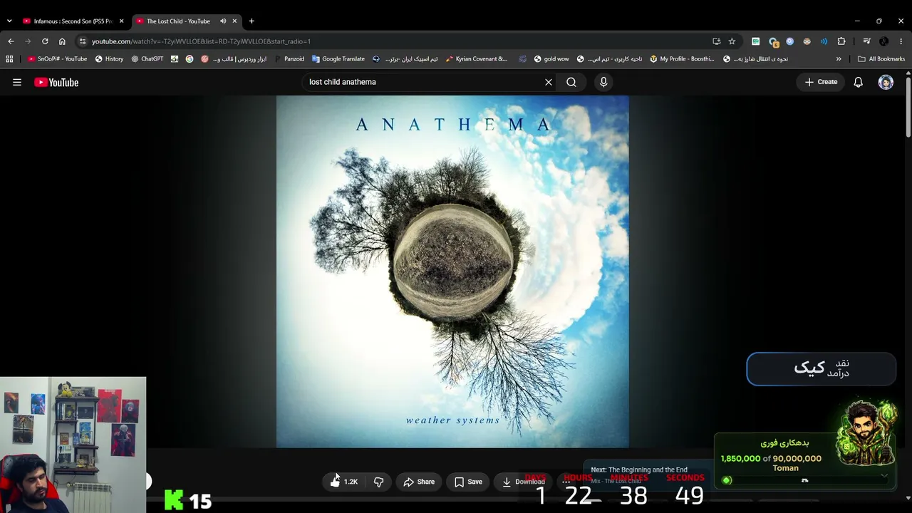Open the All Bookmarks folder
Viewport: 912px width, 513px height.
click(881, 59)
